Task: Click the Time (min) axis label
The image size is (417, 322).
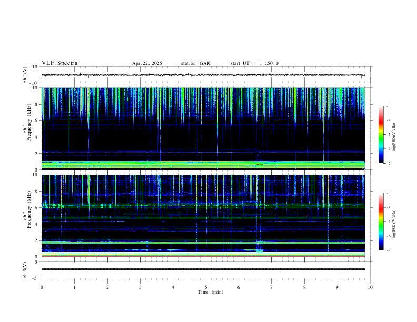Action: (210, 291)
